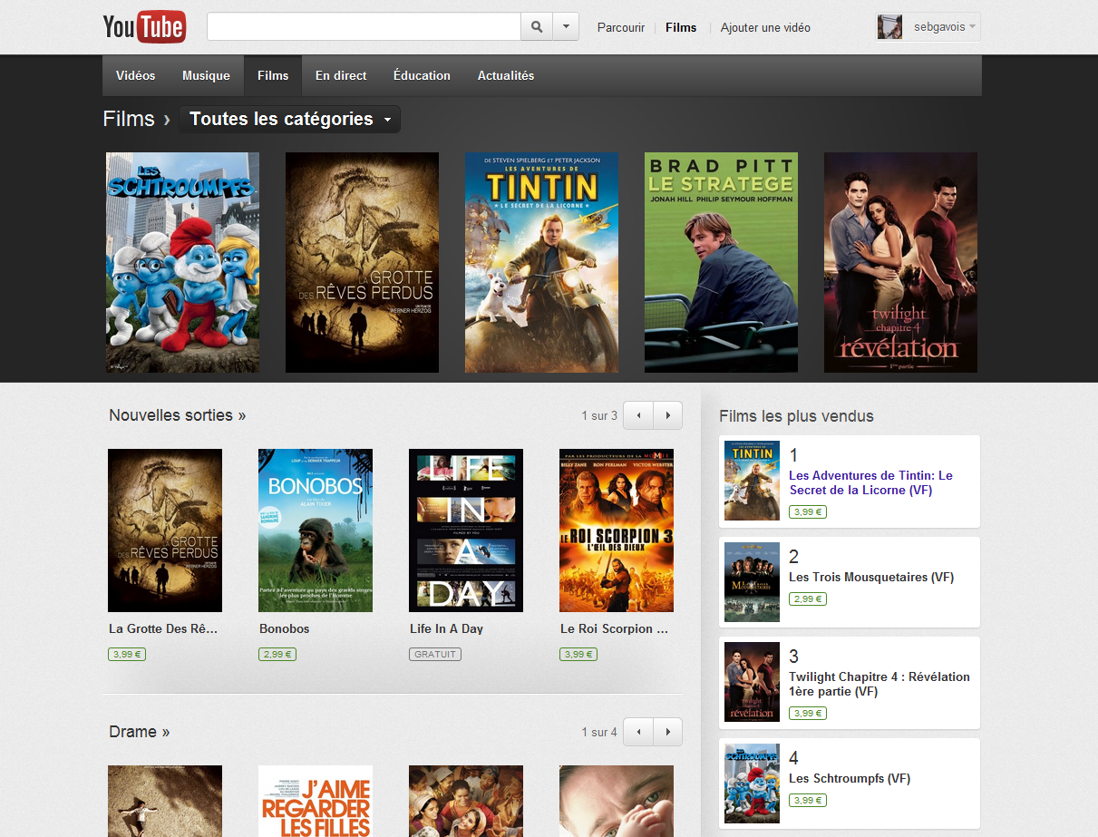Open La Grotte poster in Nouvelles sorties
The width and height of the screenshot is (1098, 837).
click(x=165, y=530)
